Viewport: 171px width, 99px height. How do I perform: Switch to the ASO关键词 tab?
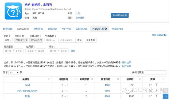click(23, 29)
